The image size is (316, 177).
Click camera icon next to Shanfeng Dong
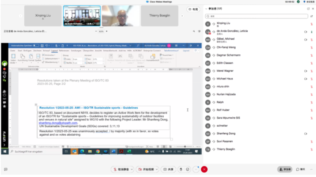point(305,134)
